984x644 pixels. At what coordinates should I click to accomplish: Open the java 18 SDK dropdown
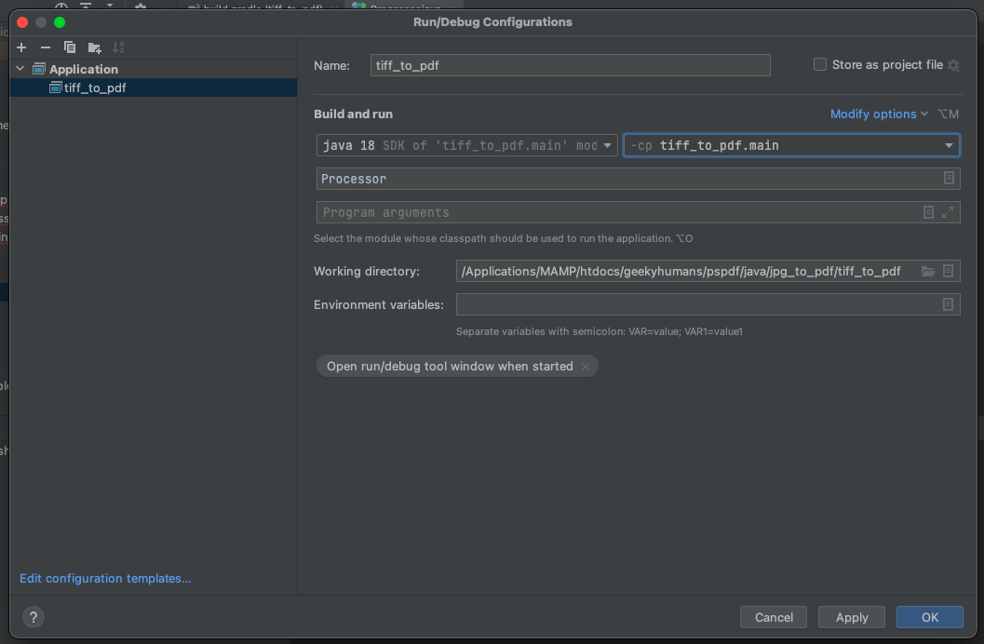point(607,145)
